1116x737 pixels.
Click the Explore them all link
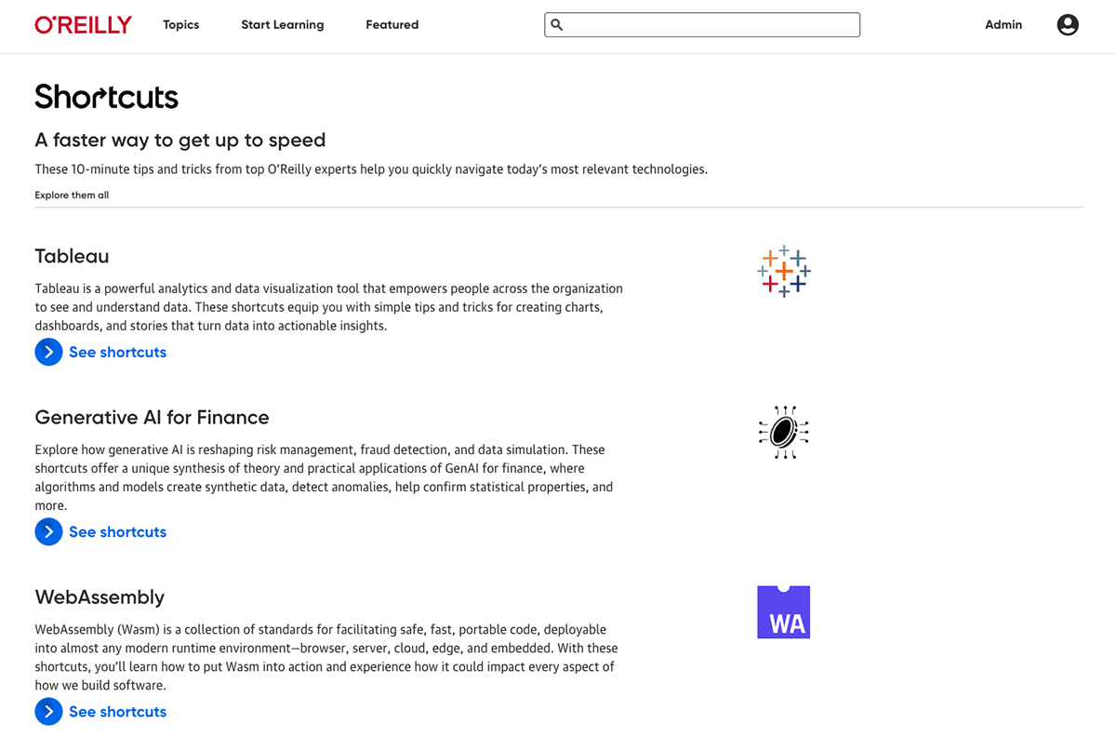point(72,195)
